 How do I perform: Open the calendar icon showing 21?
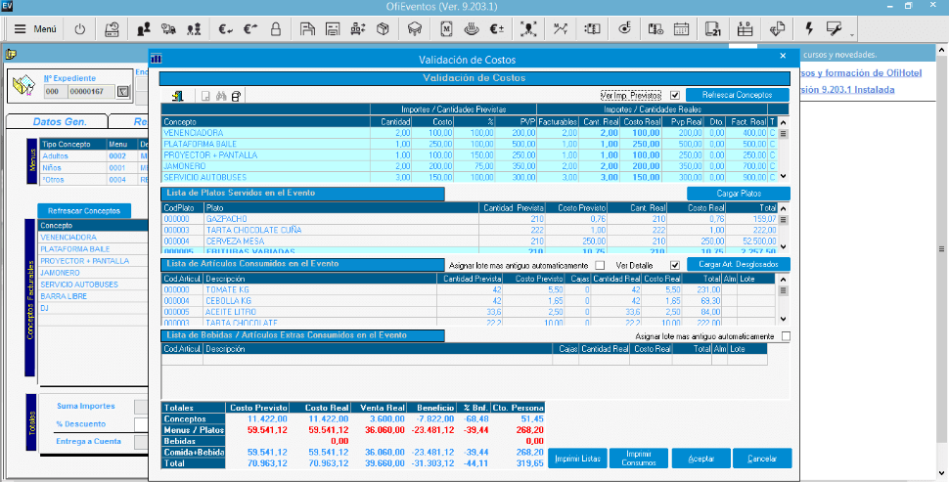click(x=712, y=29)
